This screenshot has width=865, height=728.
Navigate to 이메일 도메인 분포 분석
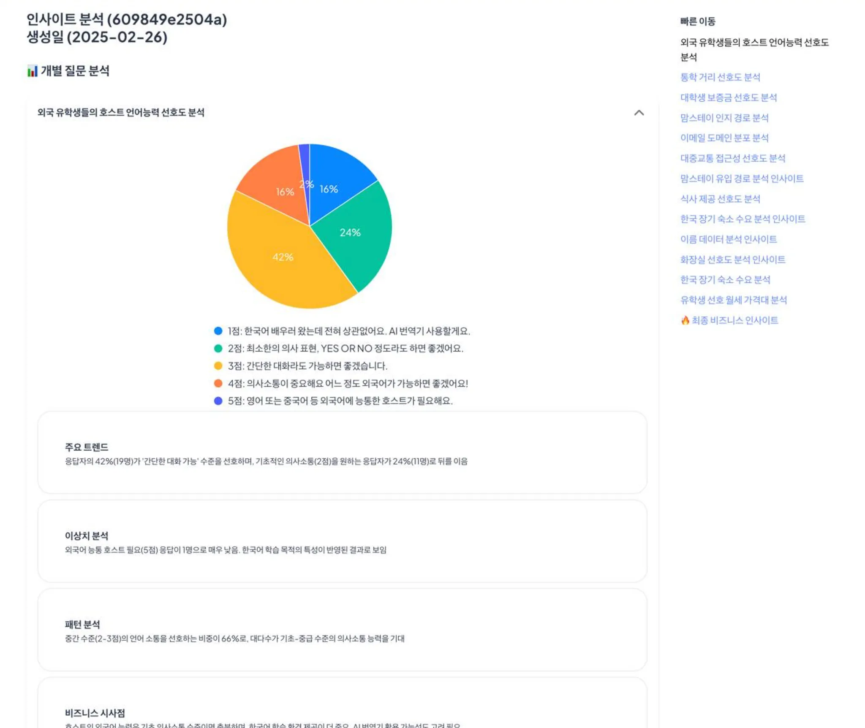tap(724, 138)
